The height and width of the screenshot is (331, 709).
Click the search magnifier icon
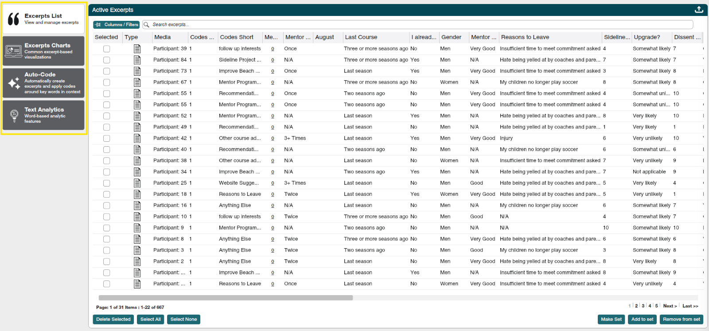[146, 24]
